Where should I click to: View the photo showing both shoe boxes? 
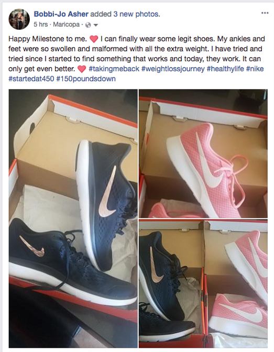click(x=203, y=284)
